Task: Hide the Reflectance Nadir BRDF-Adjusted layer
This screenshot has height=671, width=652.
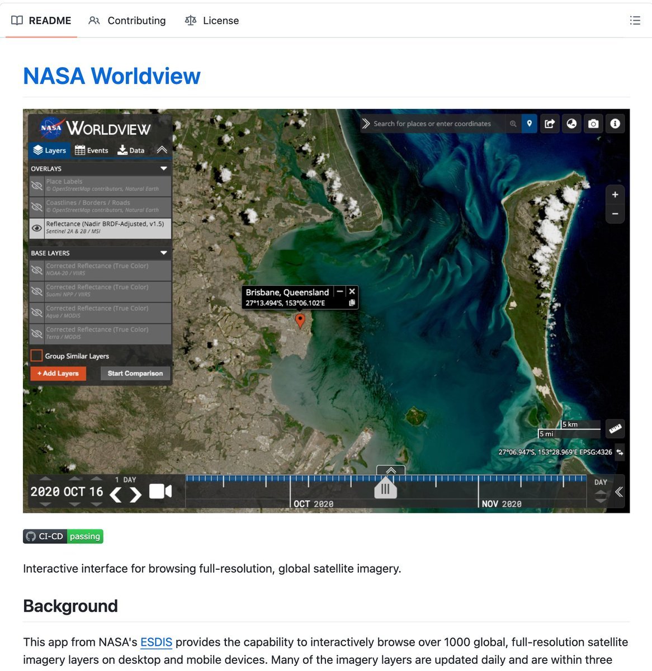Action: pyautogui.click(x=37, y=228)
